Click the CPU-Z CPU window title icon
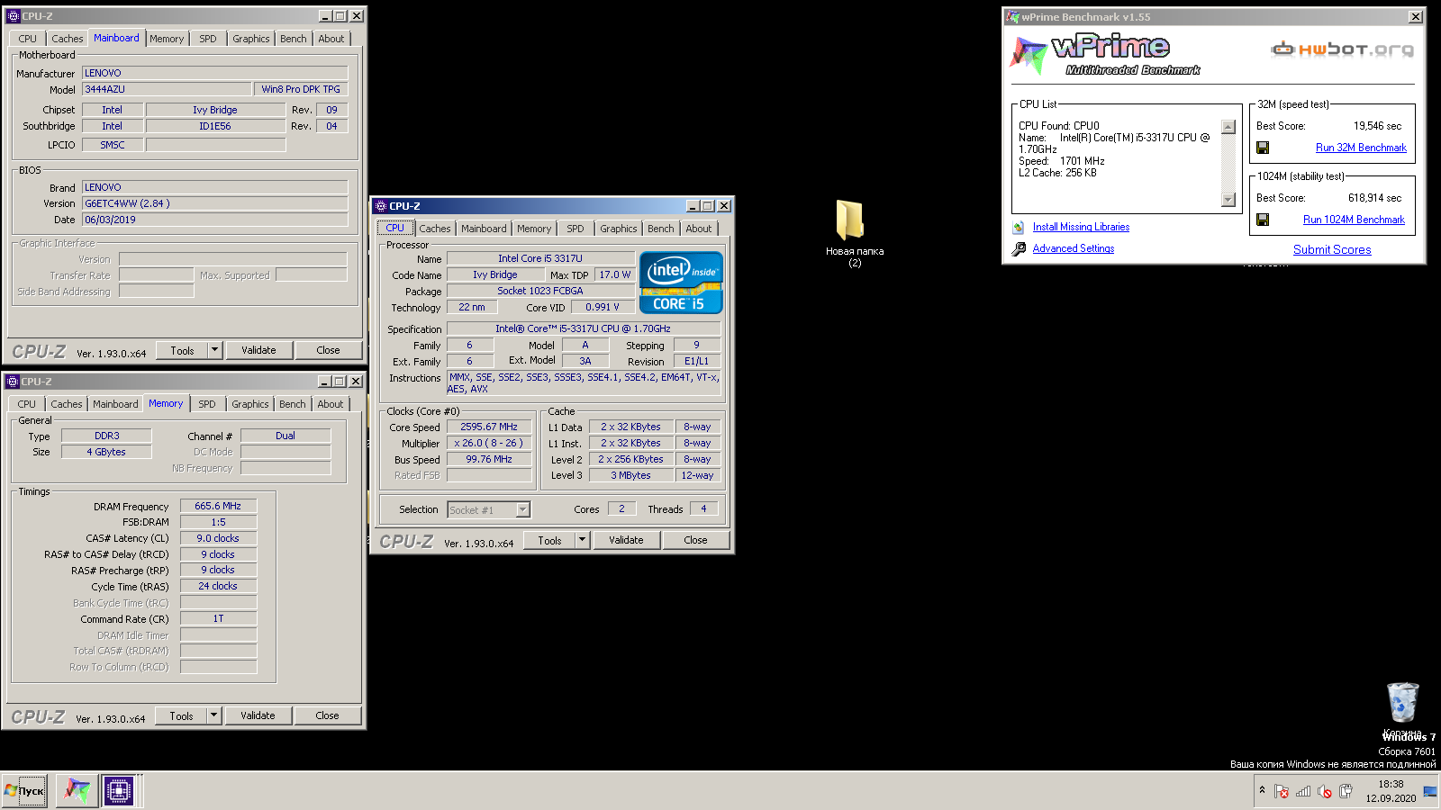The height and width of the screenshot is (810, 1441). (381, 206)
